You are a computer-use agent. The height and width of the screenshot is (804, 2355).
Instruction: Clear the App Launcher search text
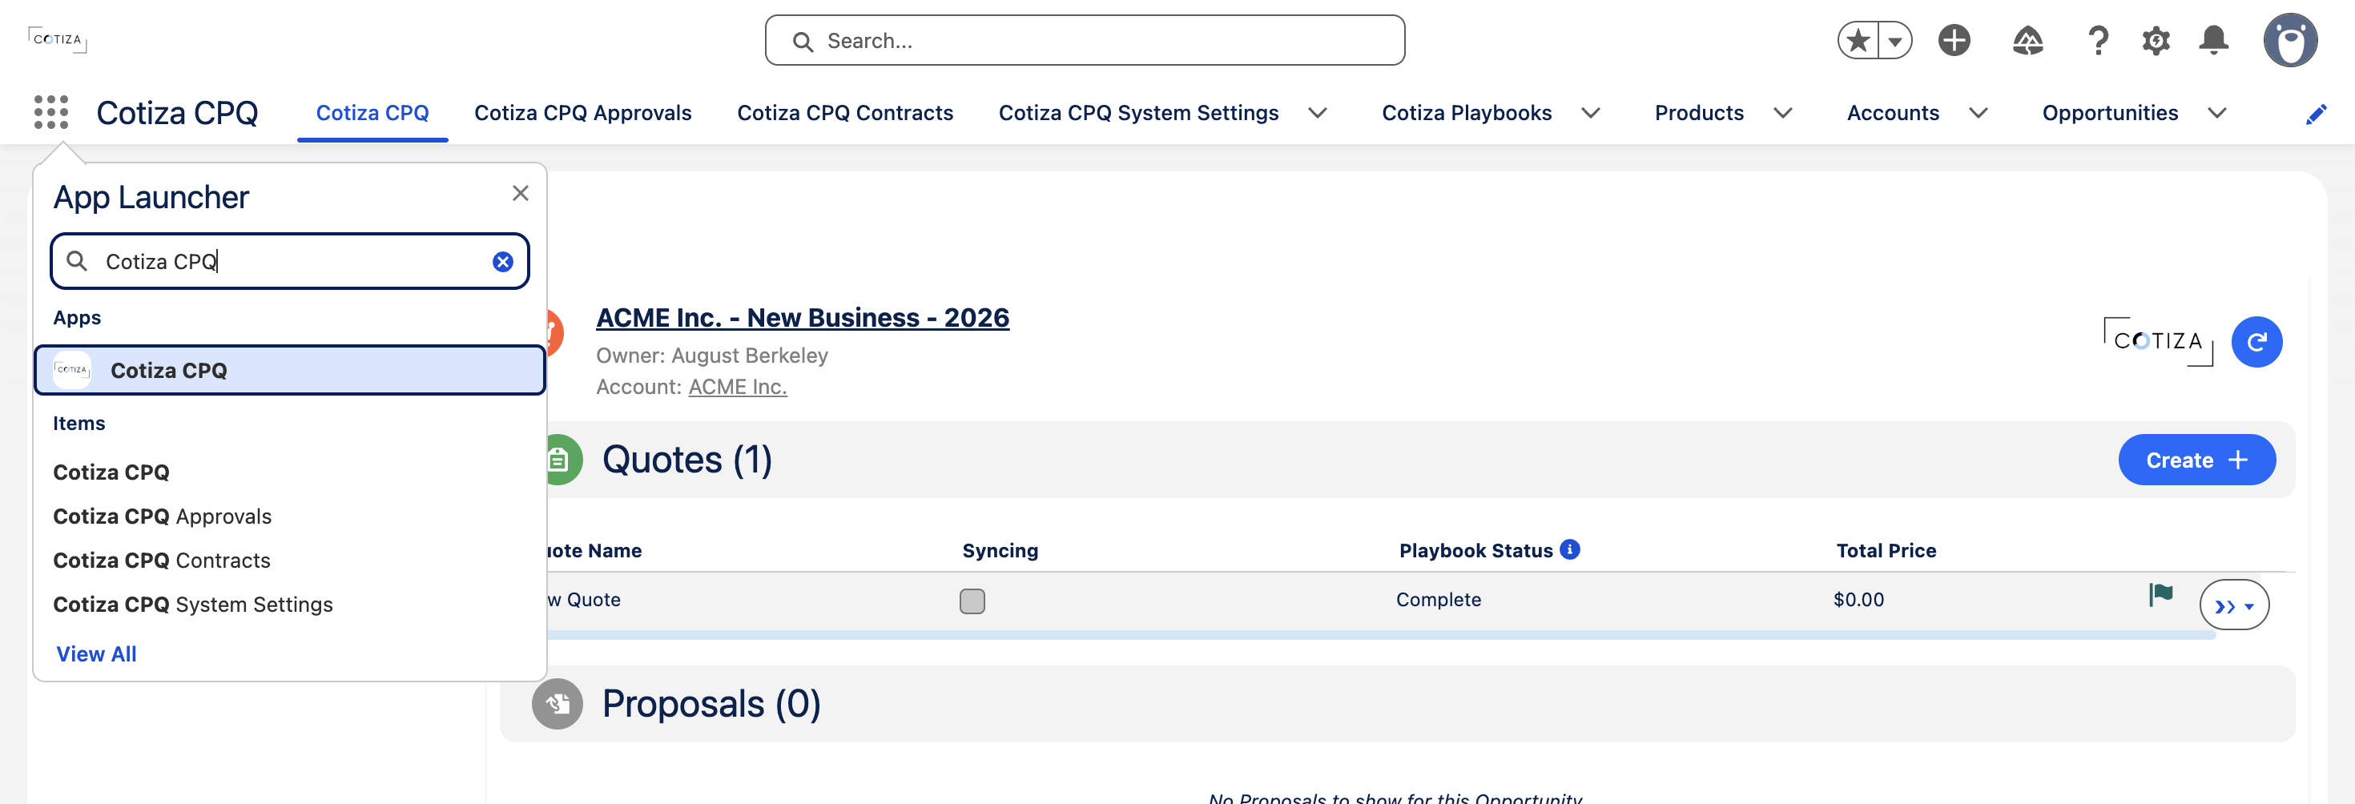pyautogui.click(x=503, y=262)
